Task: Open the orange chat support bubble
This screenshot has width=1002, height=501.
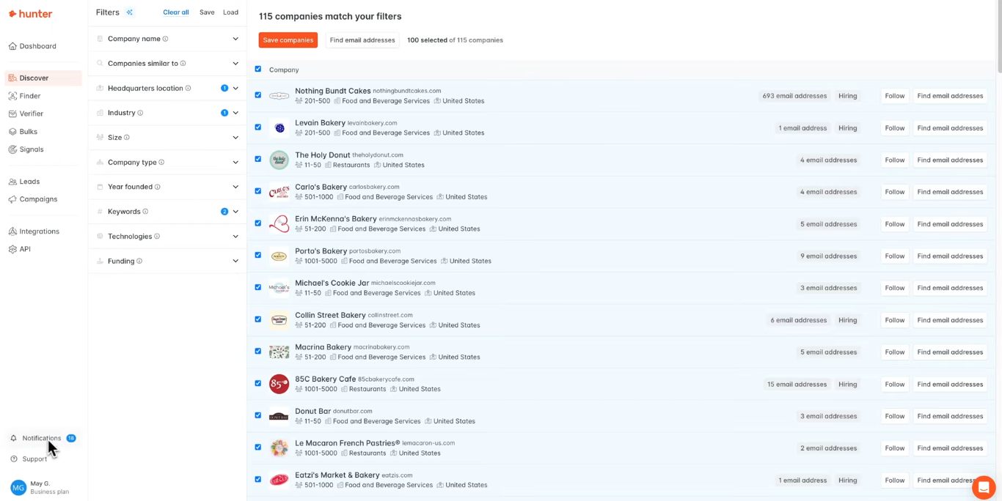Action: pyautogui.click(x=983, y=487)
